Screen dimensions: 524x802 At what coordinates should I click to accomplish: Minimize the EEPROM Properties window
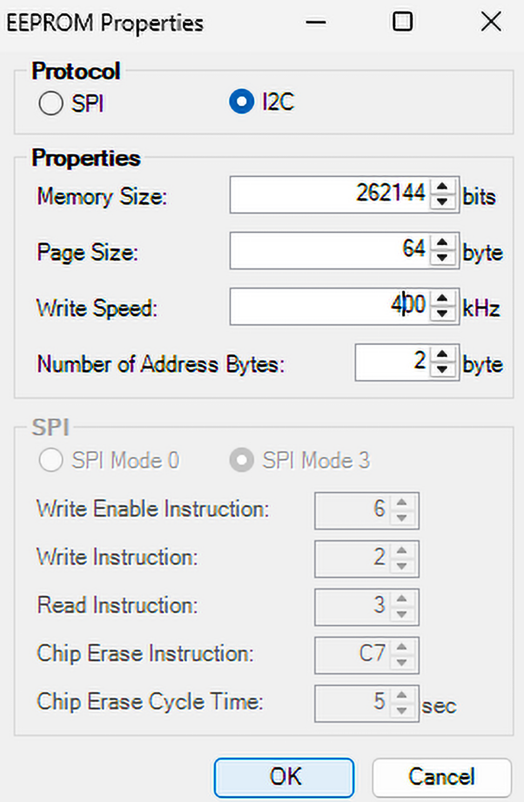tap(315, 23)
